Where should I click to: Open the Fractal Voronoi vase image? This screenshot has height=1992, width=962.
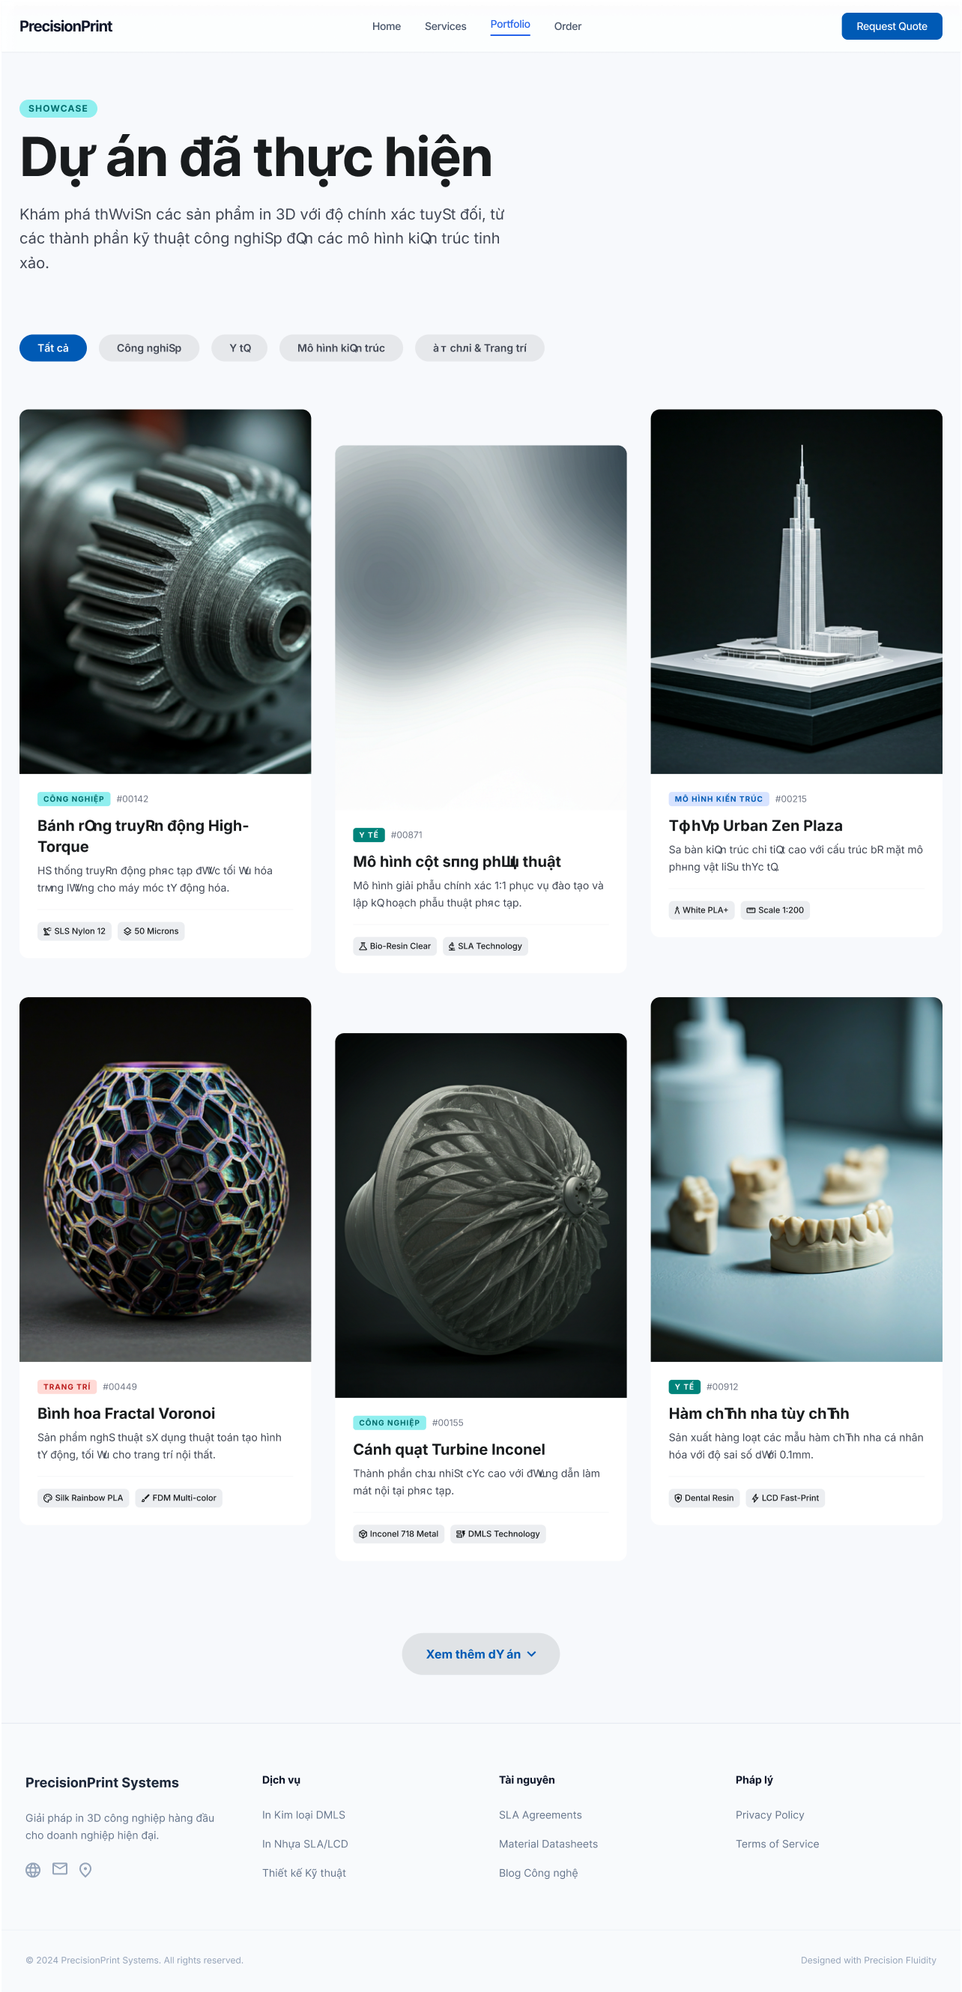tap(165, 1179)
